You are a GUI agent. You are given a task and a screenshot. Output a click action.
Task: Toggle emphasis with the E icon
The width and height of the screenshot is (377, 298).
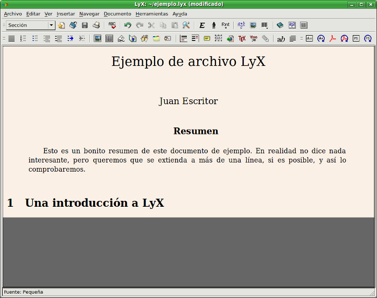[x=202, y=25]
